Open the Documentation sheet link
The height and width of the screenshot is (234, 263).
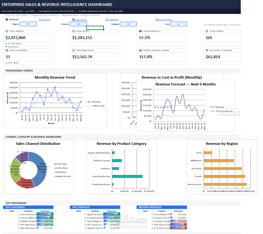click(165, 19)
